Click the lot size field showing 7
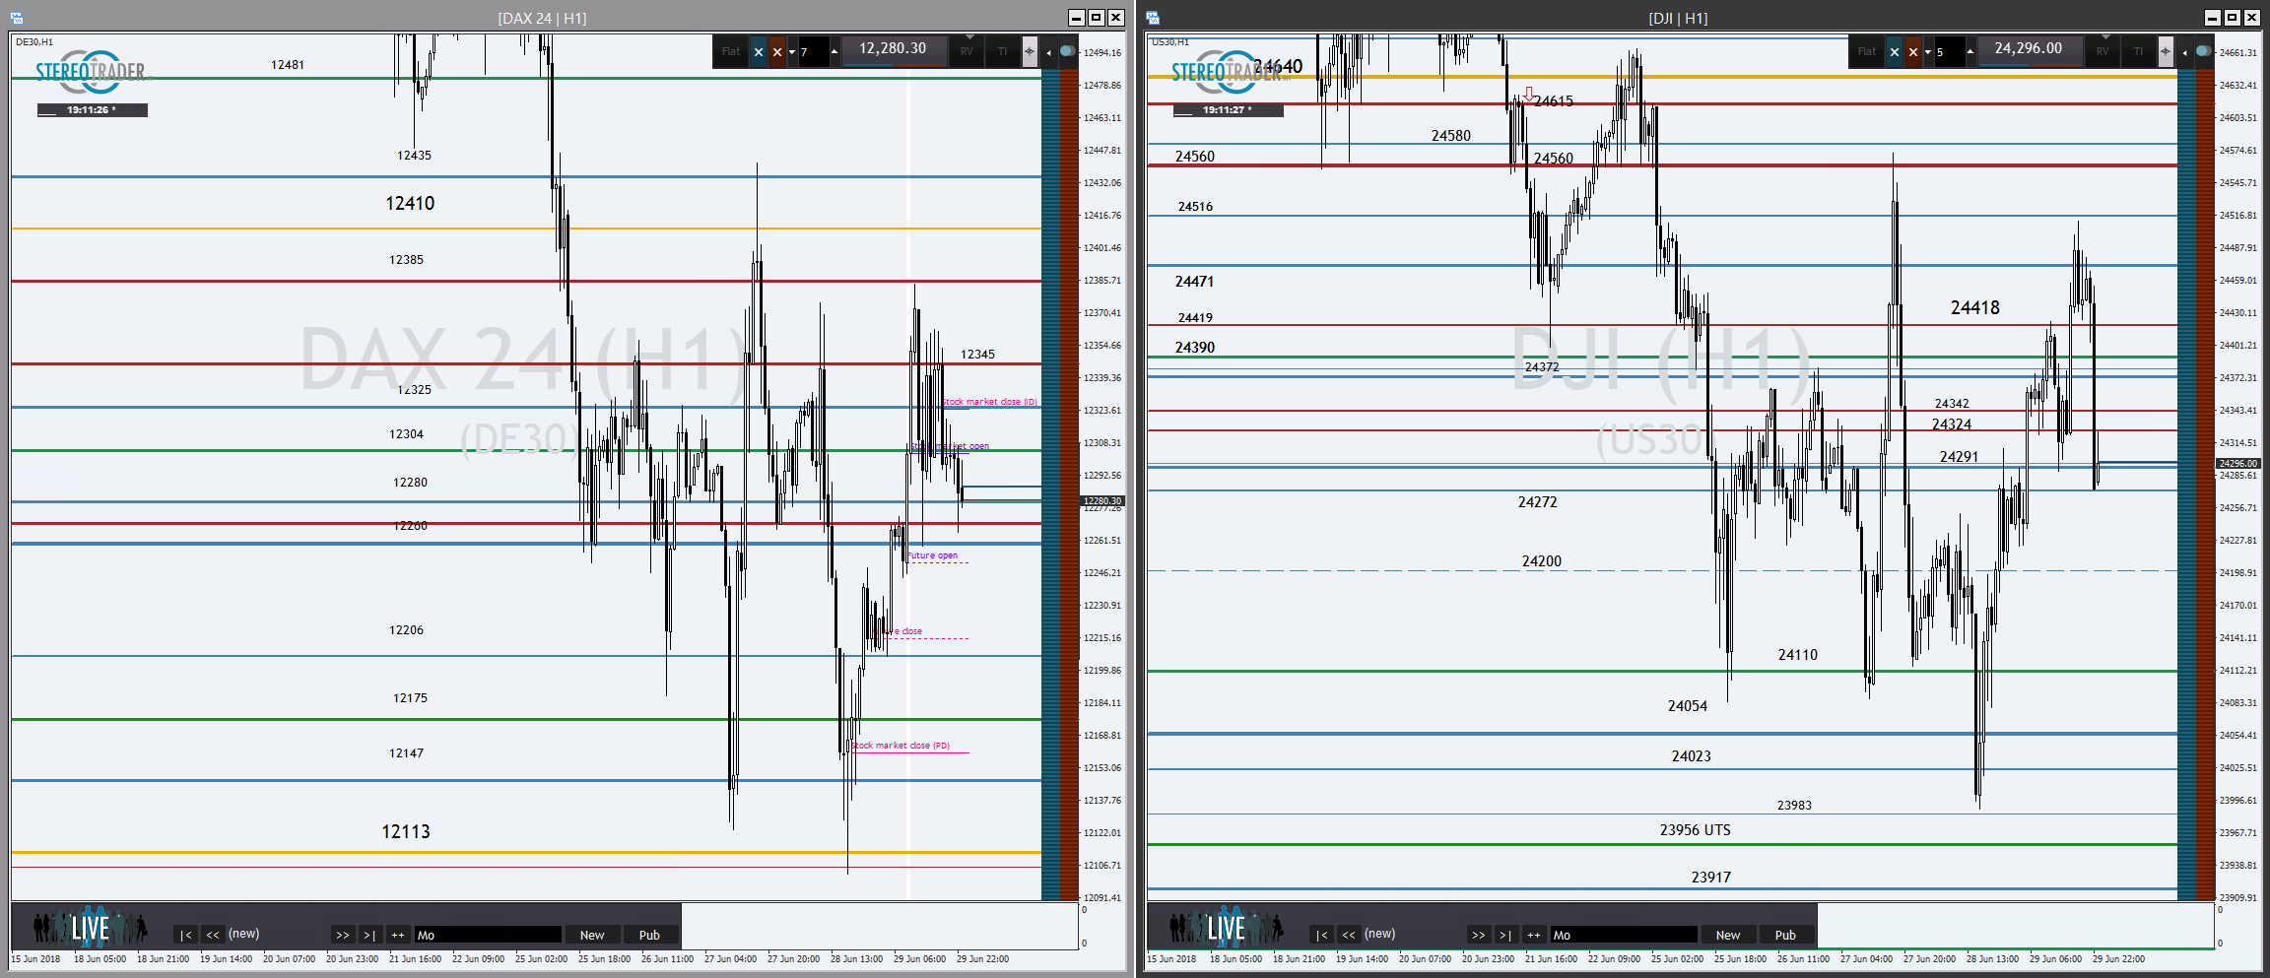This screenshot has width=2270, height=978. pyautogui.click(x=813, y=52)
